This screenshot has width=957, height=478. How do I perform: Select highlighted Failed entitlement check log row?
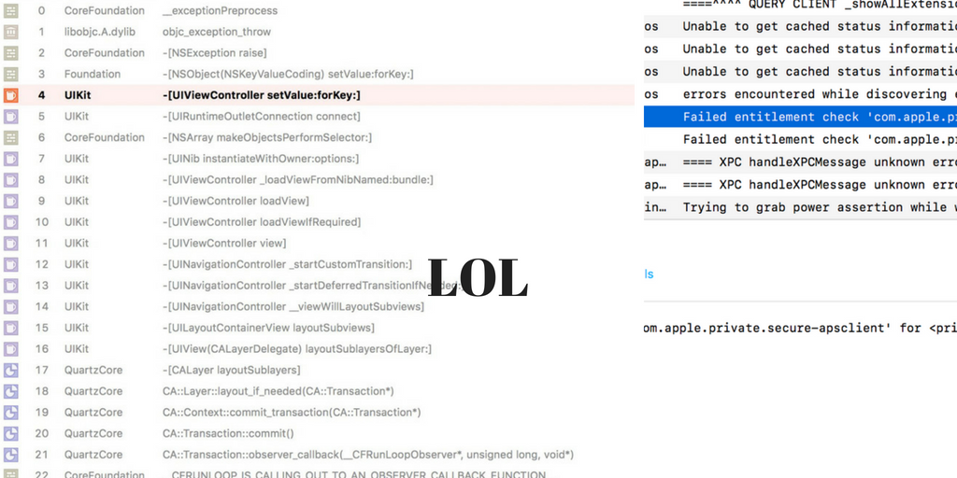pyautogui.click(x=800, y=117)
